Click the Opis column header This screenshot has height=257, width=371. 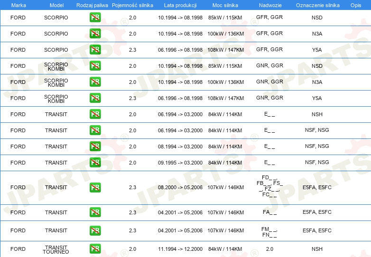[x=356, y=5]
